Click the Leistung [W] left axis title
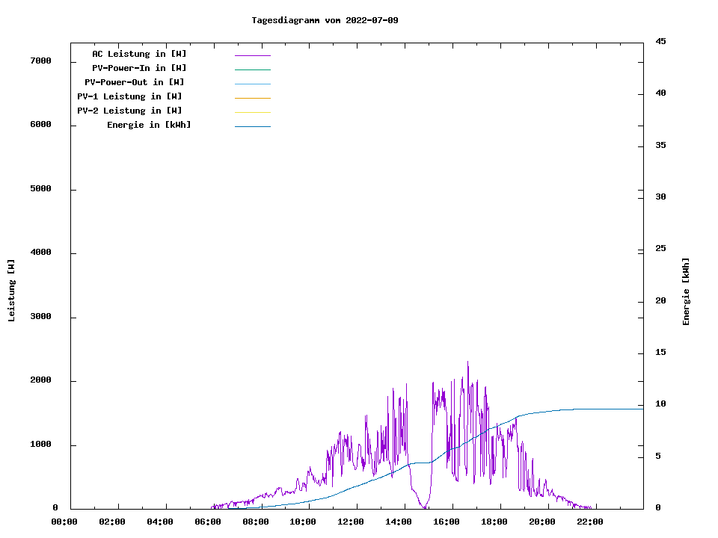The image size is (718, 538). (x=11, y=291)
